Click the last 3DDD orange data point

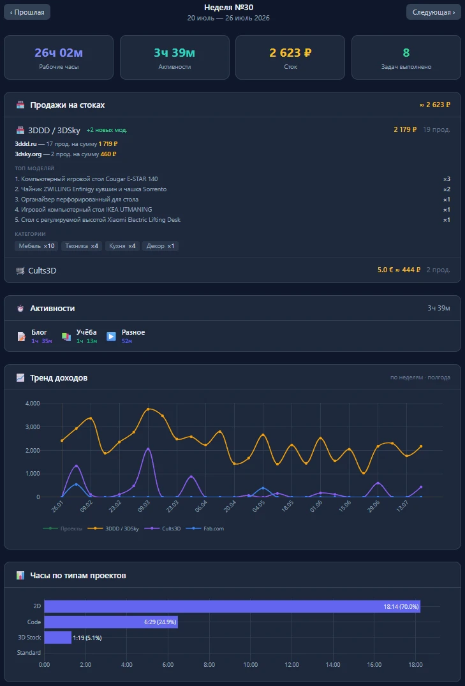[x=421, y=446]
